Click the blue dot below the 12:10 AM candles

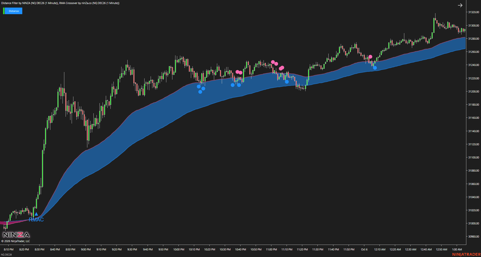pos(375,68)
